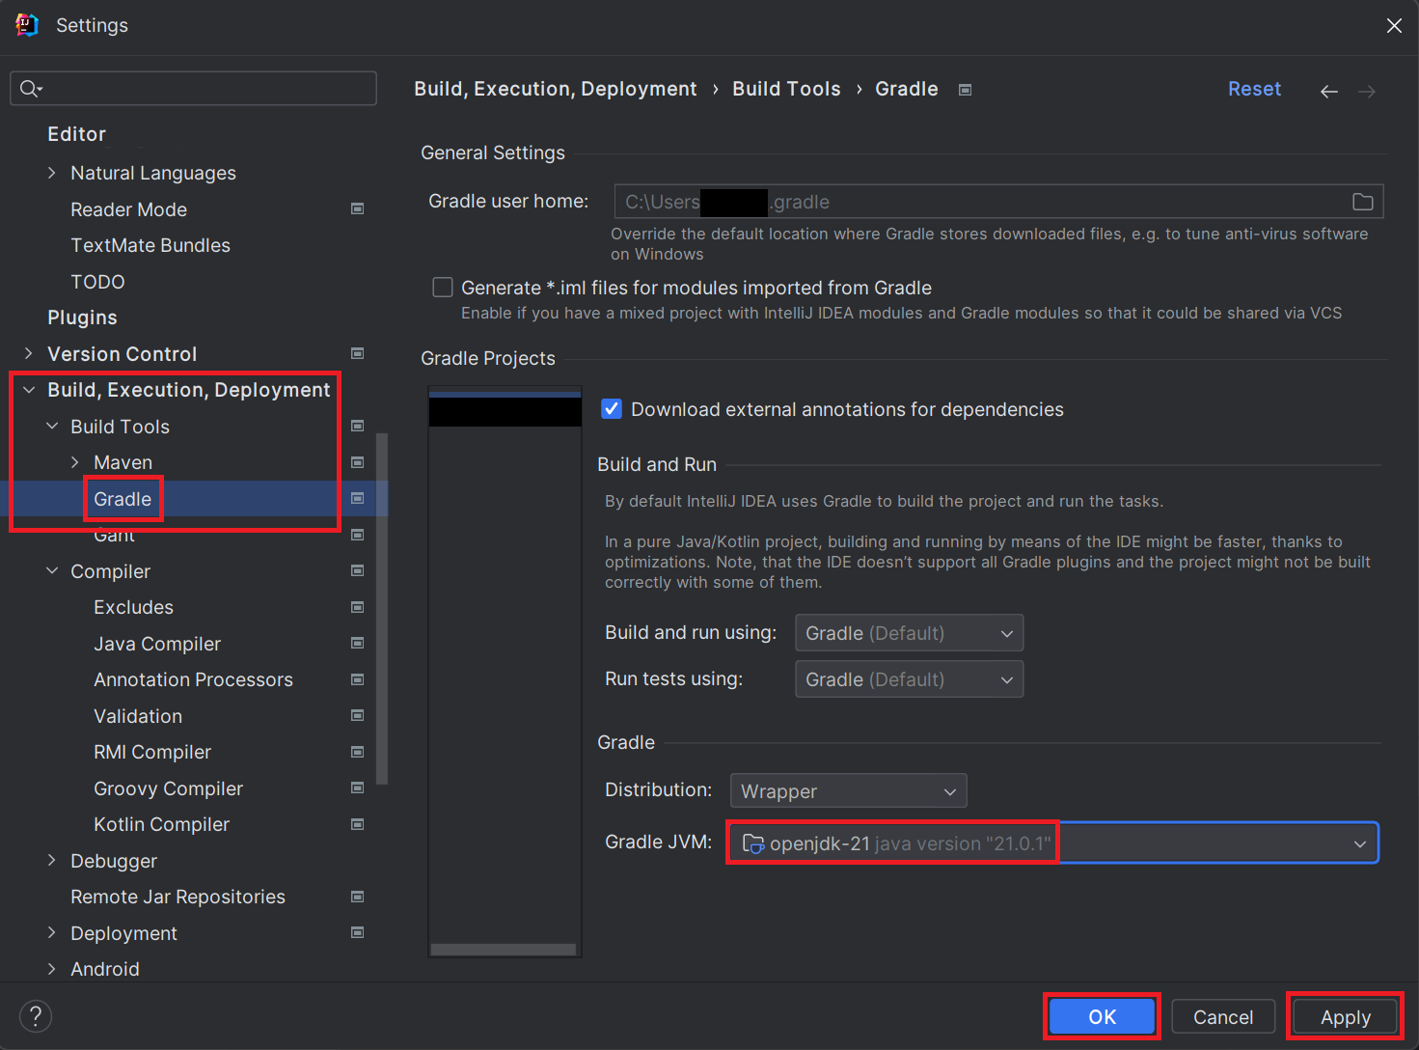Expand the Deployment node

52,933
